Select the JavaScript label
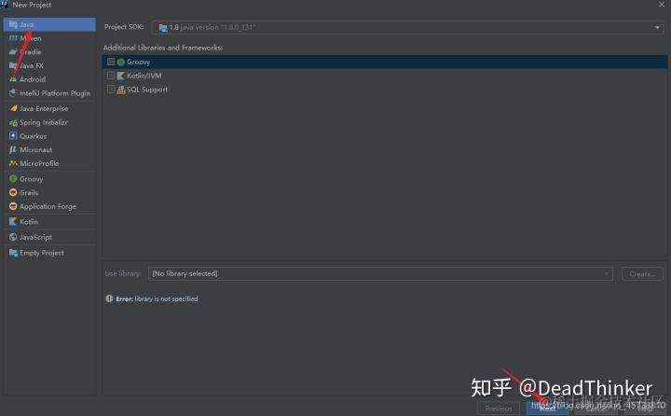Screen dimensions: 671x416 [x=35, y=237]
